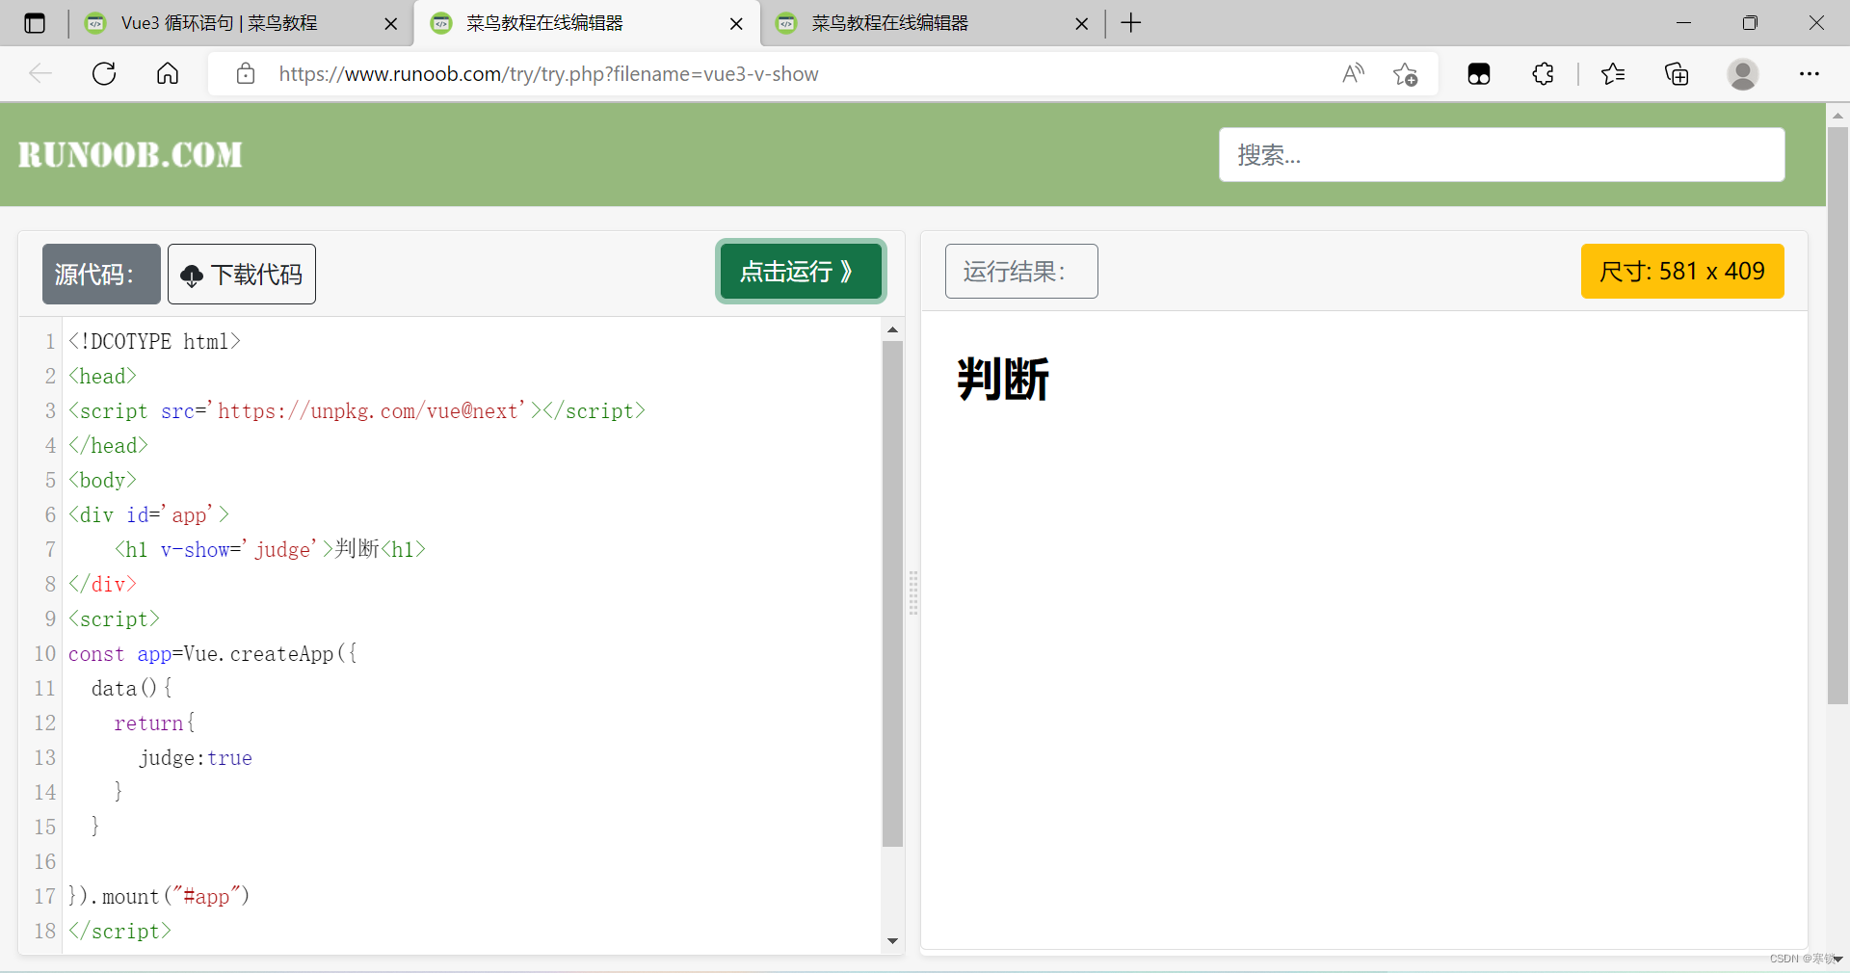The height and width of the screenshot is (973, 1850).
Task: Click the page scrollbar up arrow
Action: click(1837, 116)
